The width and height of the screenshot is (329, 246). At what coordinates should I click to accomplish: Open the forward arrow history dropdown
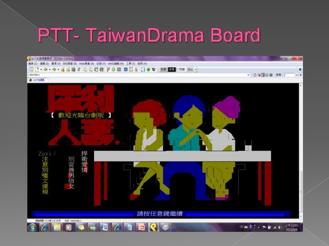pos(58,69)
